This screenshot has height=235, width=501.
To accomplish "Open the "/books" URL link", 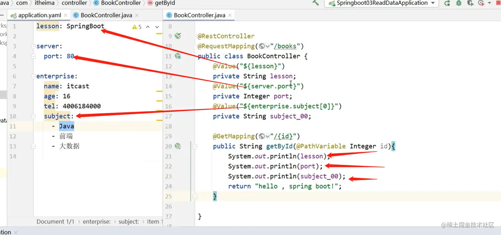I will [x=285, y=46].
